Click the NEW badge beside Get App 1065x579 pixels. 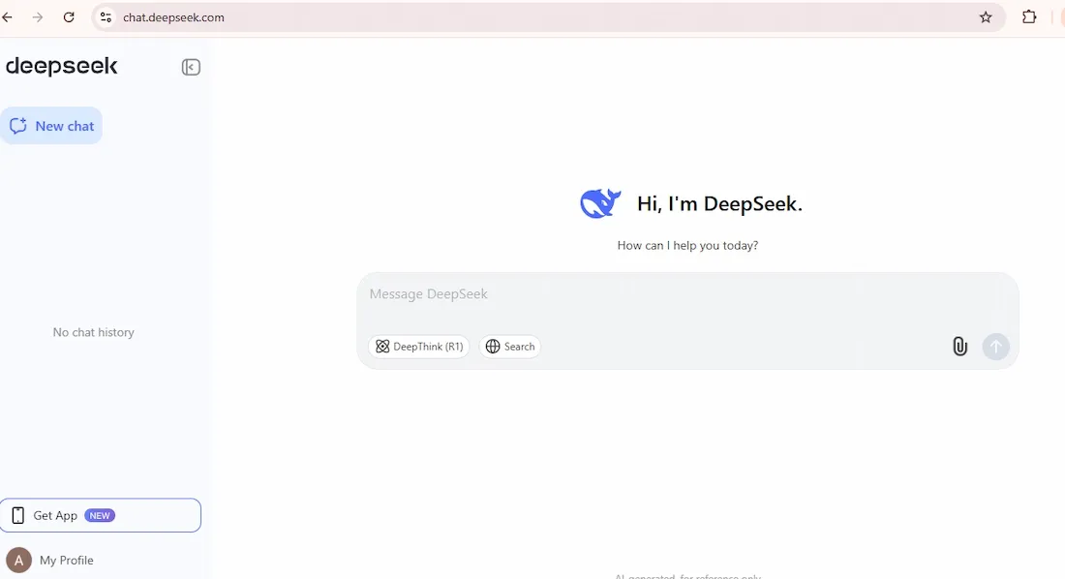100,516
